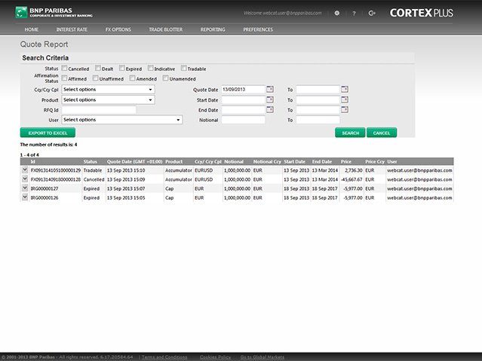Open calendar for Quote Date To
This screenshot has height=361, width=482.
(x=345, y=90)
